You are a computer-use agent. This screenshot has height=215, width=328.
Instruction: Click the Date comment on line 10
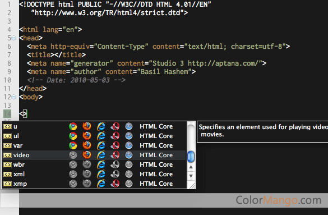coord(76,80)
